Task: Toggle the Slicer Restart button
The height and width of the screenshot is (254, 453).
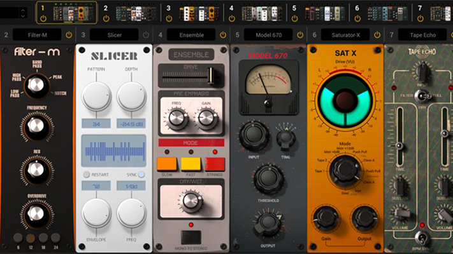Action: click(x=87, y=175)
